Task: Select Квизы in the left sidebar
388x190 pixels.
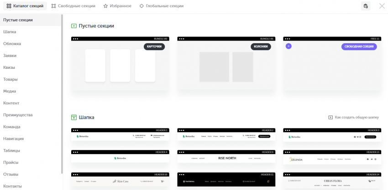Action: (9, 67)
